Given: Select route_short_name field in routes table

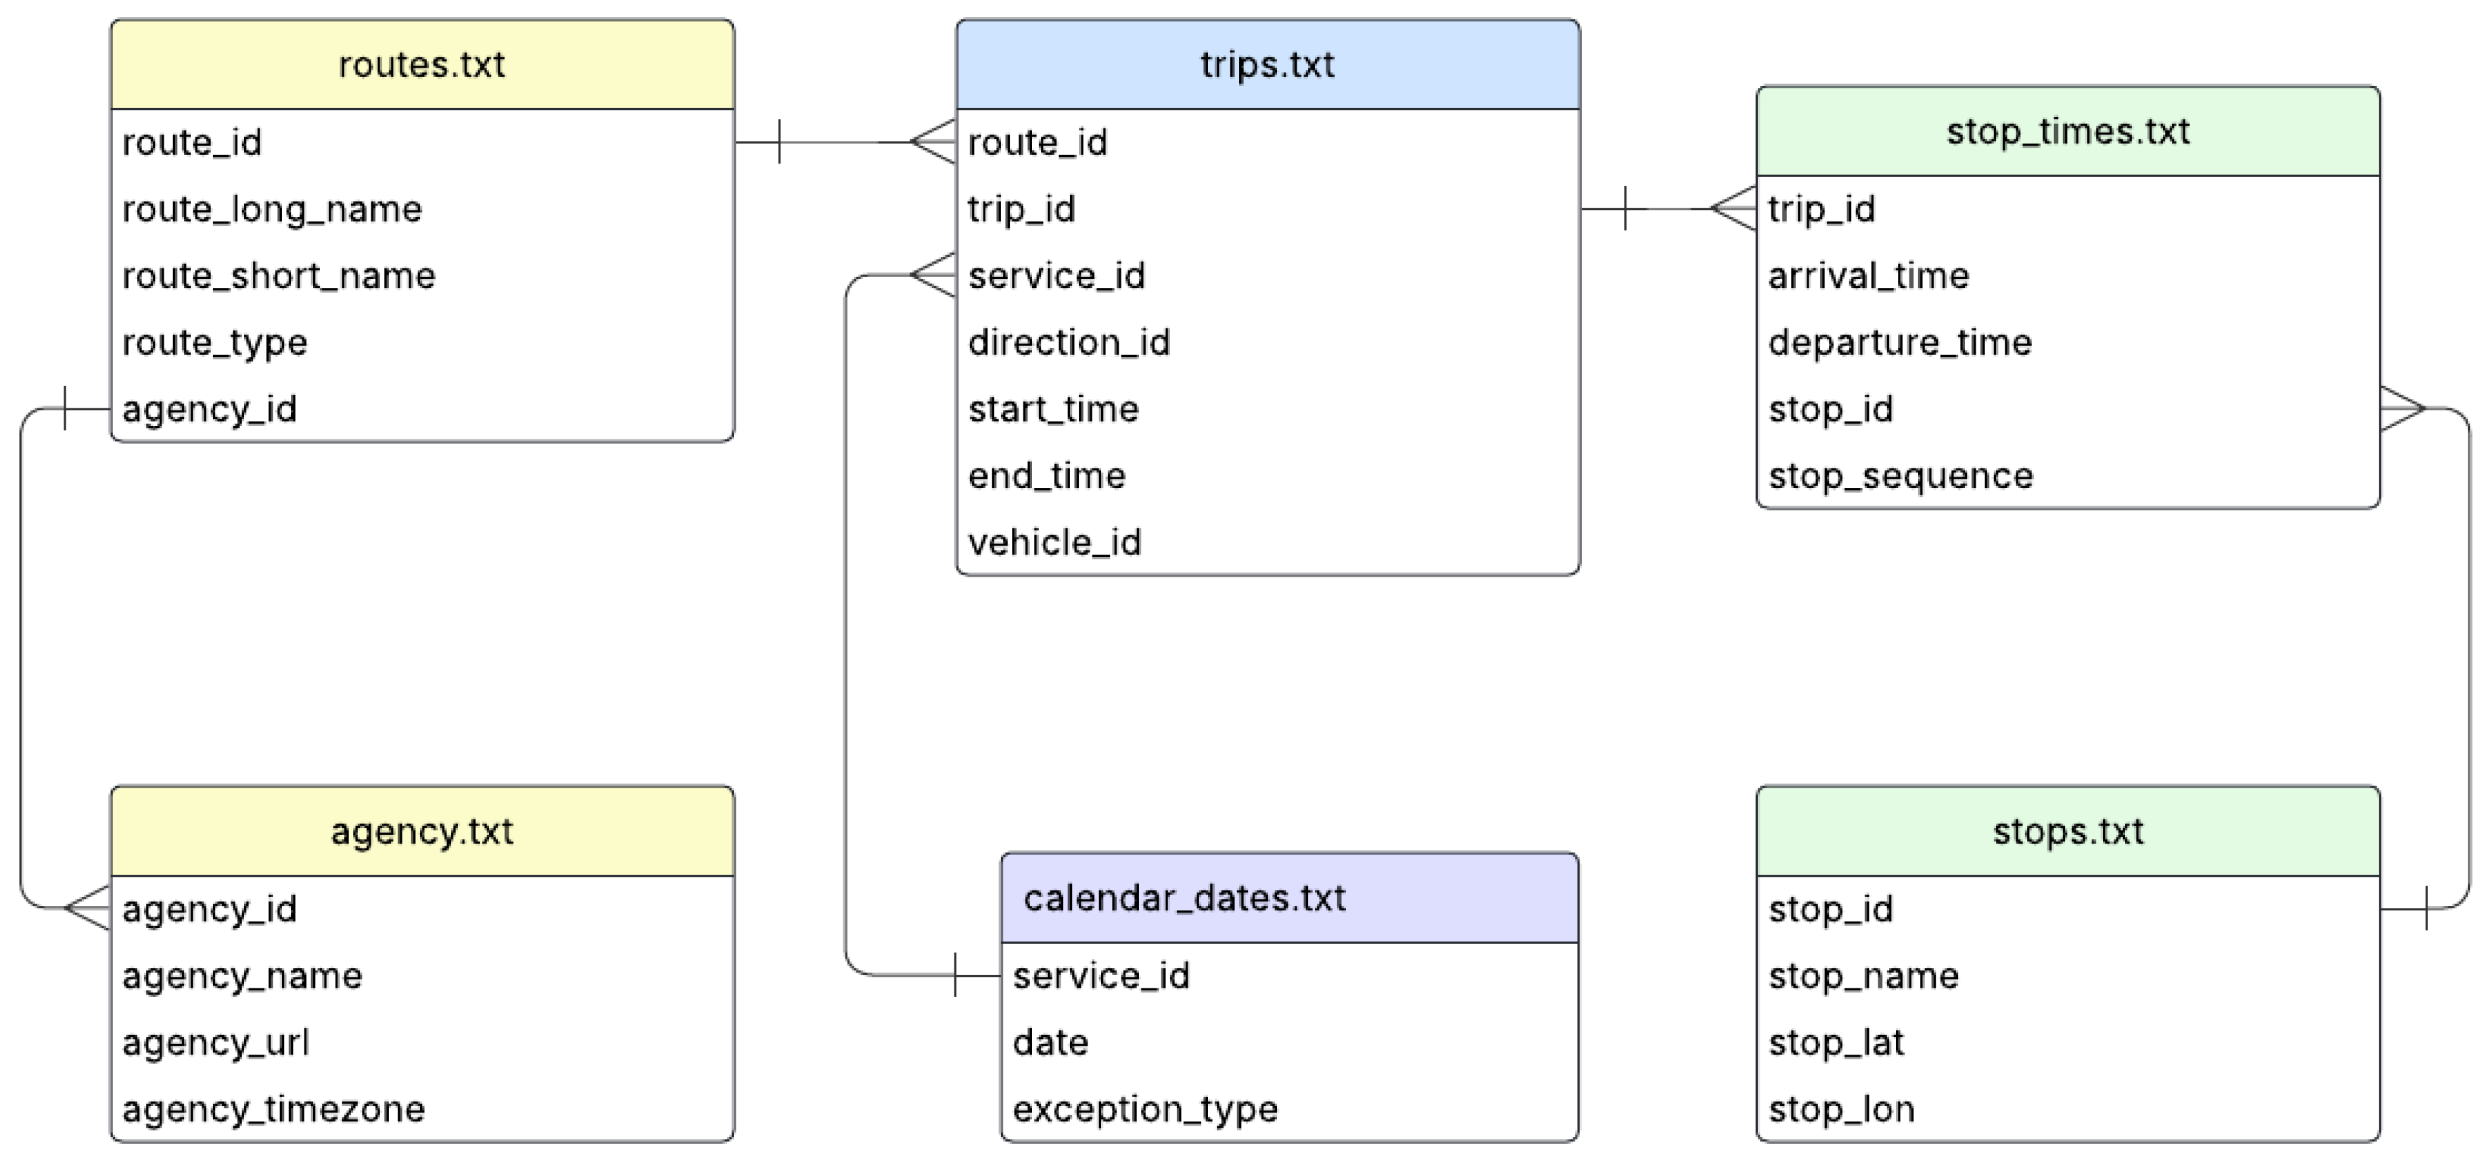Looking at the screenshot, I should coord(279,276).
